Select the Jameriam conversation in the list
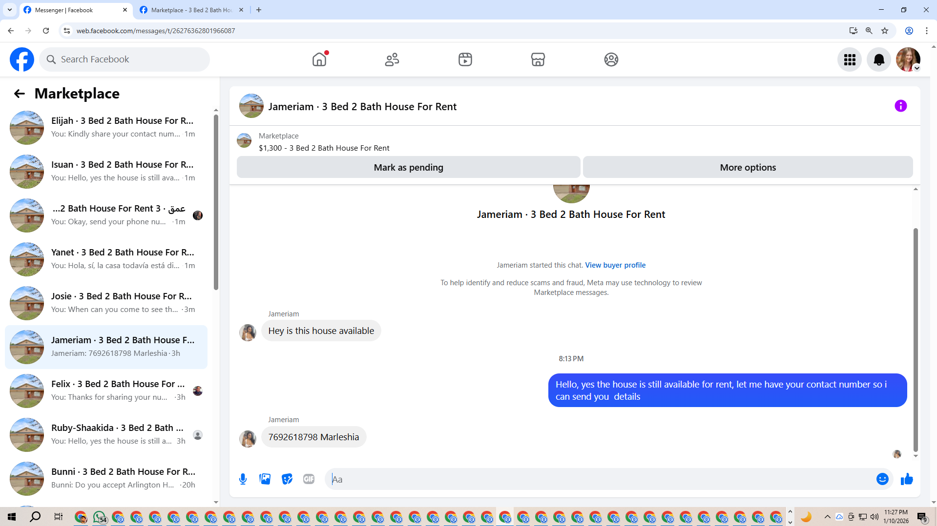The width and height of the screenshot is (937, 526). 106,347
